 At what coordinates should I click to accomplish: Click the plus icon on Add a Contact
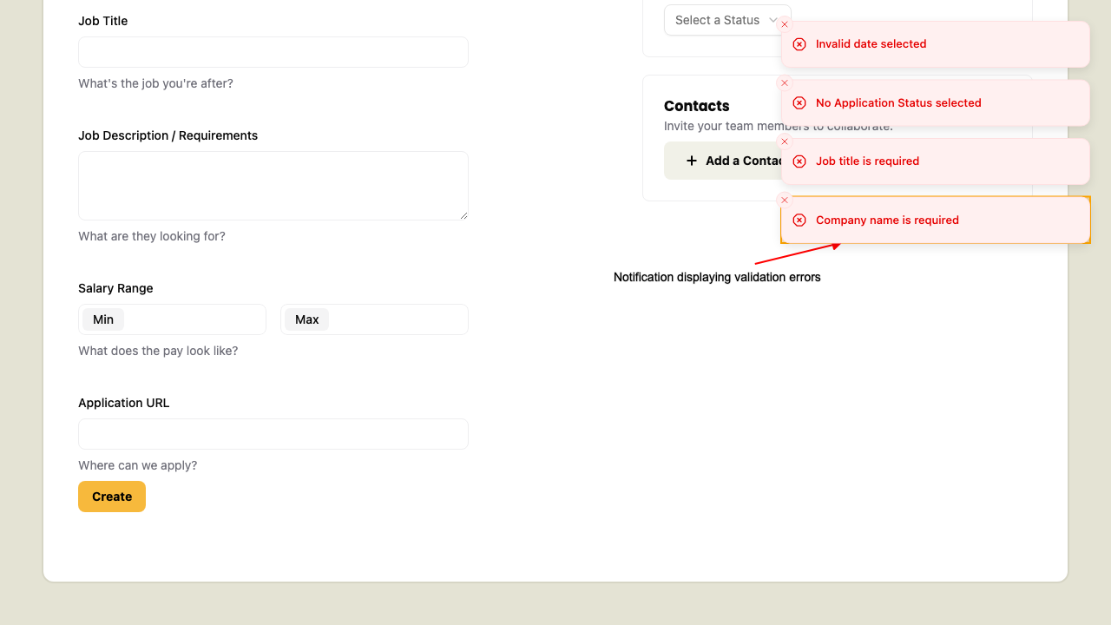pyautogui.click(x=692, y=161)
